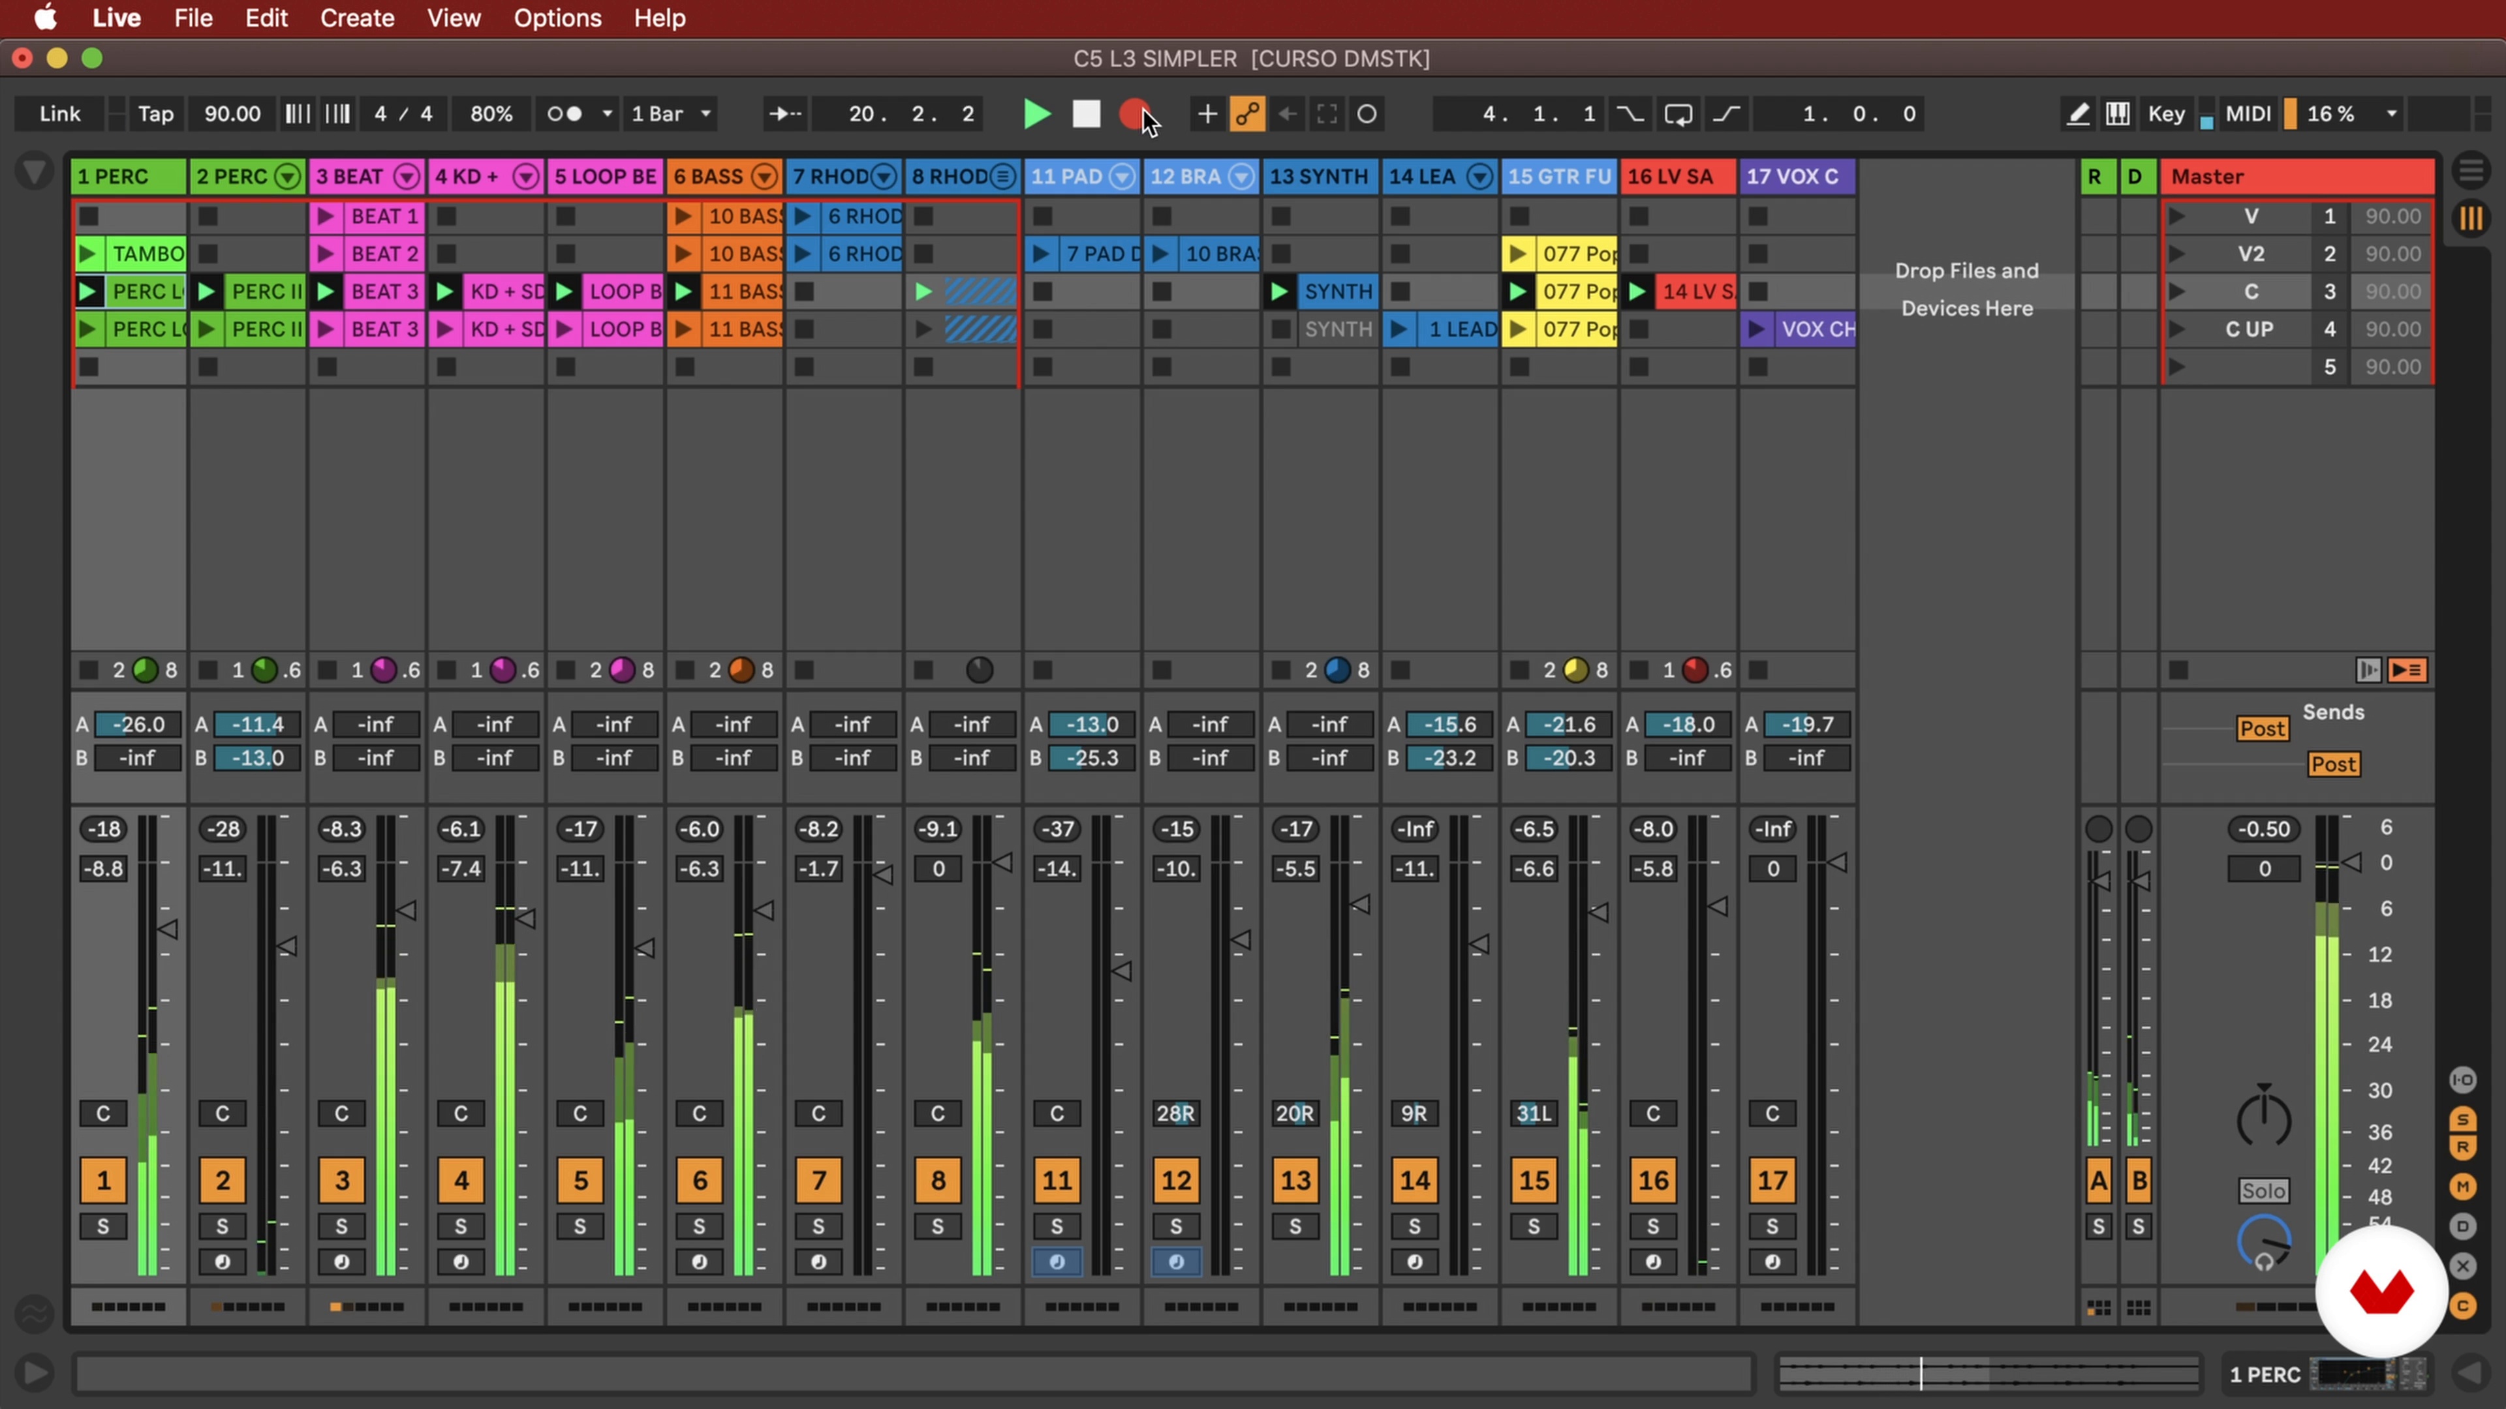Viewport: 2506px width, 1409px height.
Task: Unfold the 6 BASS group track
Action: (765, 176)
